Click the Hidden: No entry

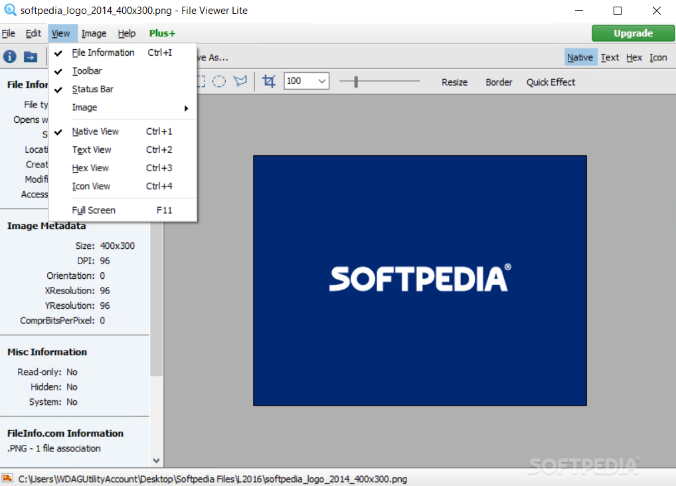[x=54, y=387]
